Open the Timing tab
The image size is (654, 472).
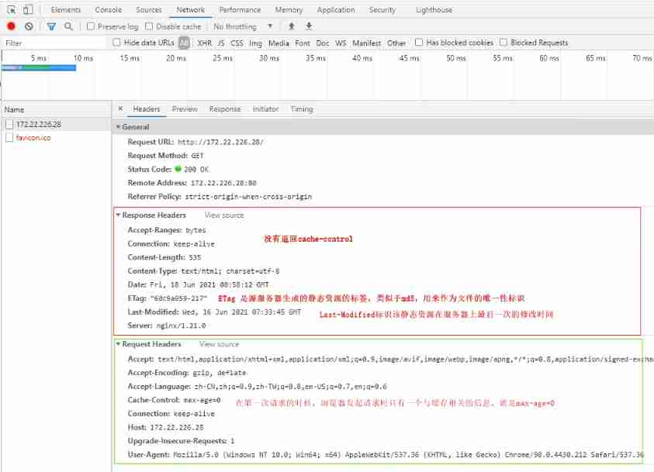tap(302, 109)
